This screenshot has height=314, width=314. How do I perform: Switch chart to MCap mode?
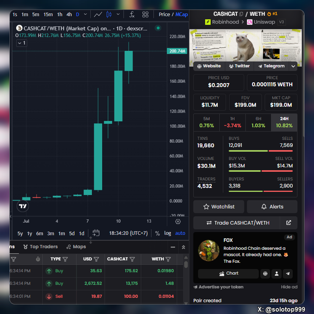click(x=182, y=14)
